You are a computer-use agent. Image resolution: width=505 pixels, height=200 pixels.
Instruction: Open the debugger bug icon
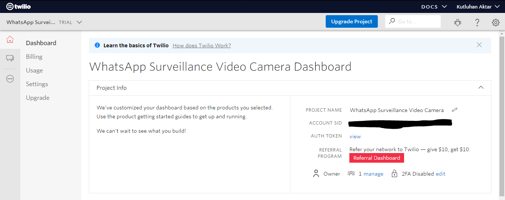(x=458, y=22)
